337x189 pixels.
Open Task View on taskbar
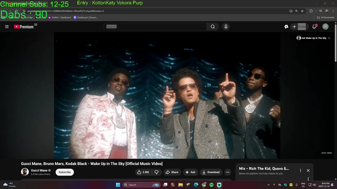coord(165,185)
